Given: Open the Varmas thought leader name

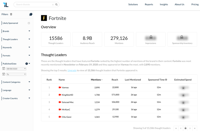Looking at the screenshot, I should click(x=65, y=87).
